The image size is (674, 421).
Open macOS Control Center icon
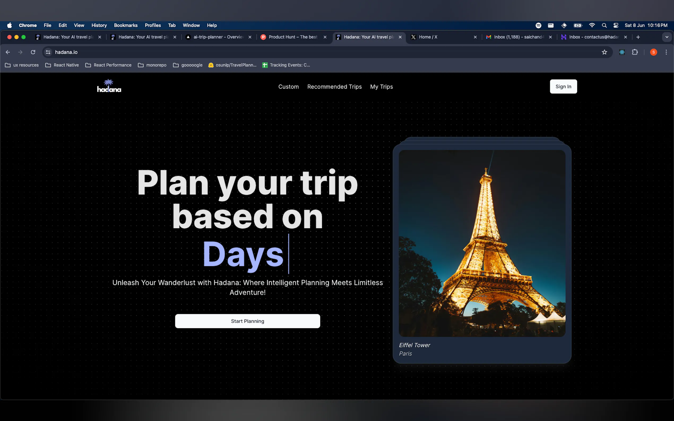pyautogui.click(x=616, y=25)
